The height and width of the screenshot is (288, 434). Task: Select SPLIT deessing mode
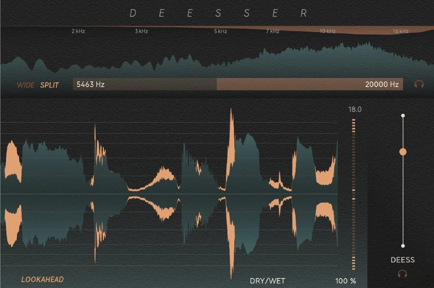tap(50, 85)
